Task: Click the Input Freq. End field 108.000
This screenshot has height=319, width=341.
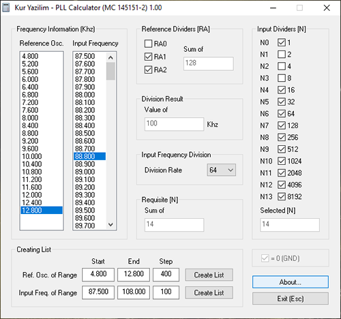Action: (x=134, y=292)
